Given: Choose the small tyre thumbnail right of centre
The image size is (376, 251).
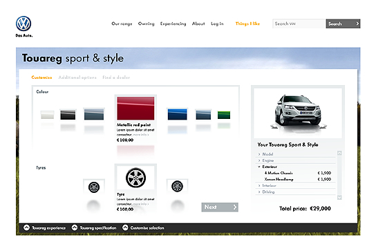Looking at the screenshot, I should click(177, 186).
